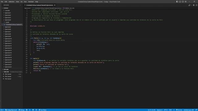Open the Go menu
The image size is (198, 111).
21,2
